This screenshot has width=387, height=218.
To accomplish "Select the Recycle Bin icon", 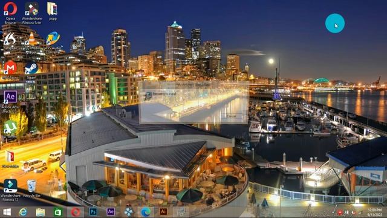I will tap(31, 188).
